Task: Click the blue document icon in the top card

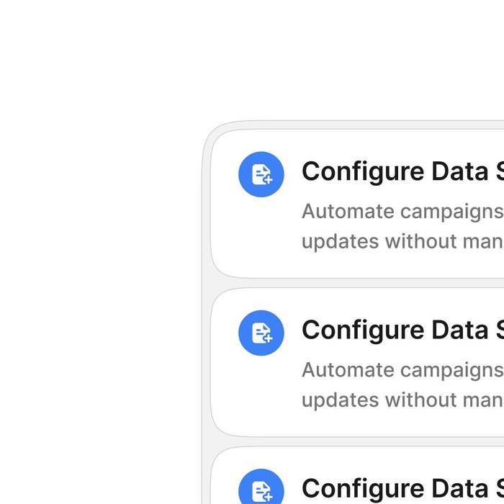Action: 261,174
